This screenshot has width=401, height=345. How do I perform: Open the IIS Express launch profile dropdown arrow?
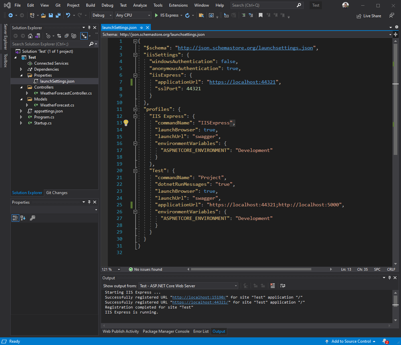pyautogui.click(x=181, y=16)
